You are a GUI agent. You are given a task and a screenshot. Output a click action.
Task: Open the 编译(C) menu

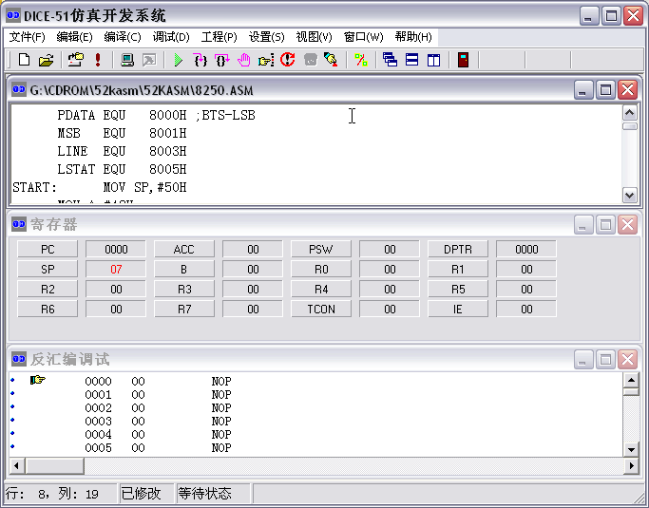[x=123, y=37]
